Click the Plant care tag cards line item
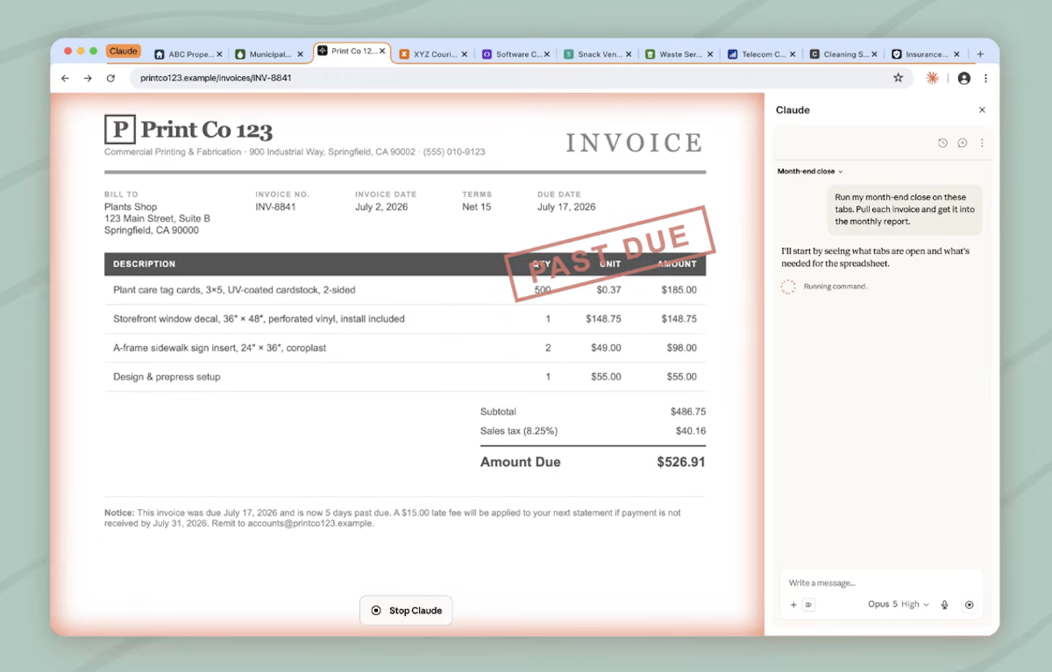This screenshot has width=1052, height=672. pos(405,290)
